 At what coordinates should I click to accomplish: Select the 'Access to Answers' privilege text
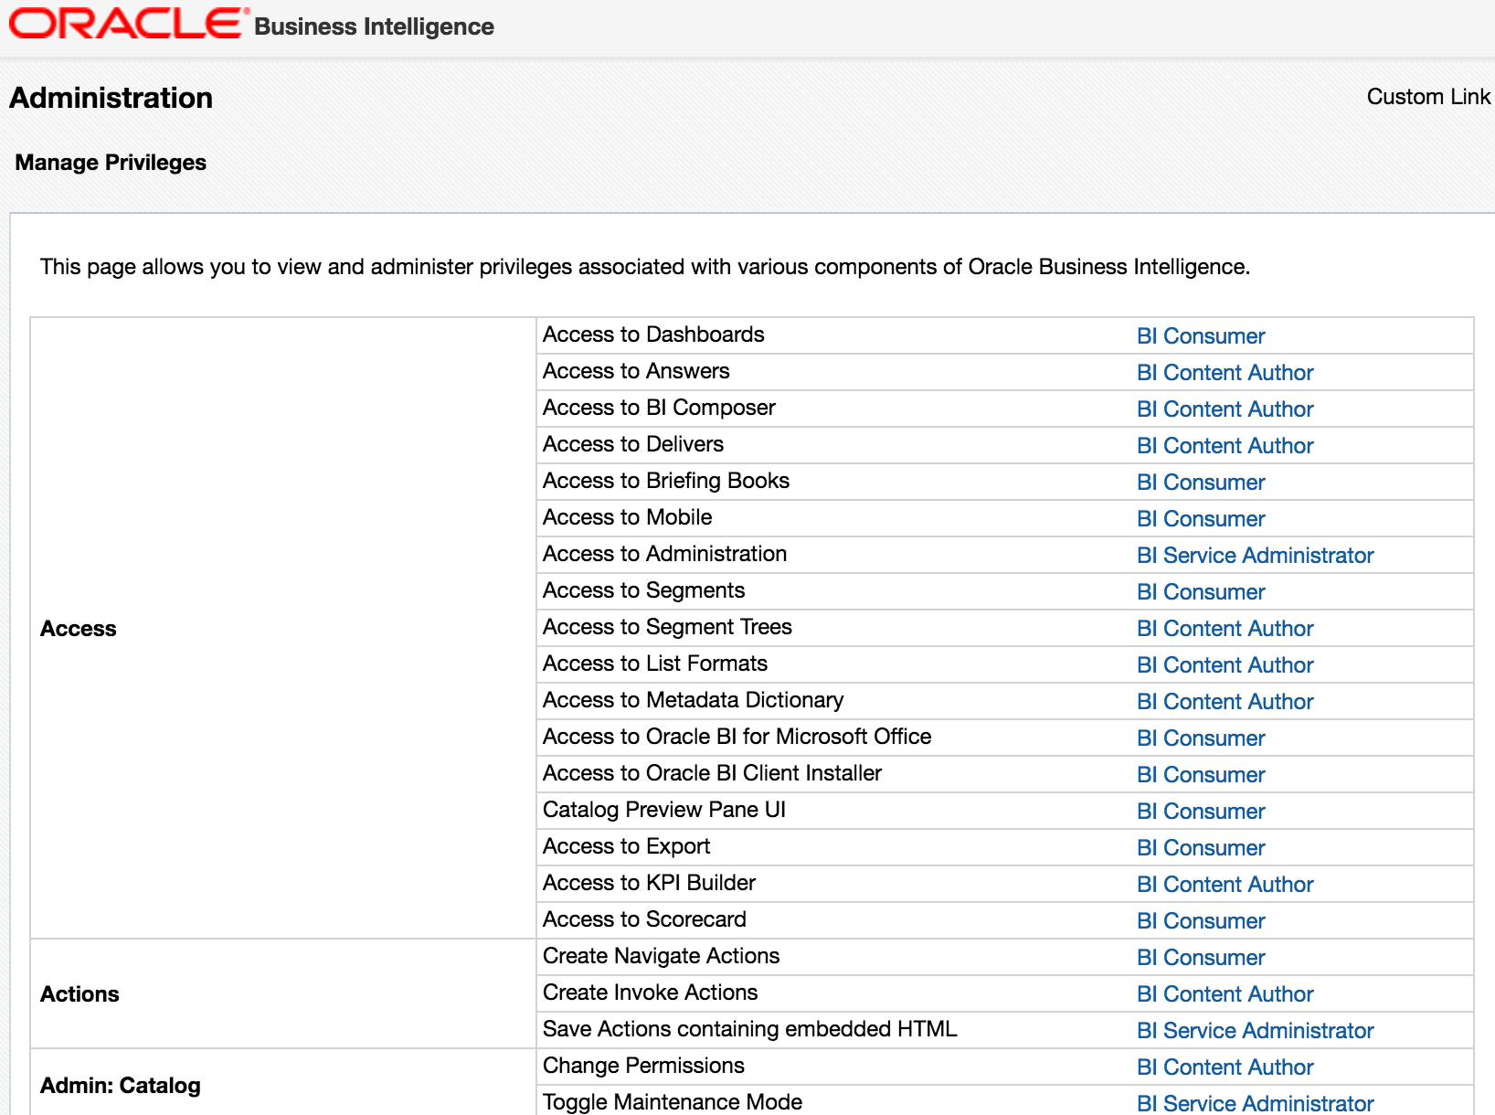tap(636, 371)
